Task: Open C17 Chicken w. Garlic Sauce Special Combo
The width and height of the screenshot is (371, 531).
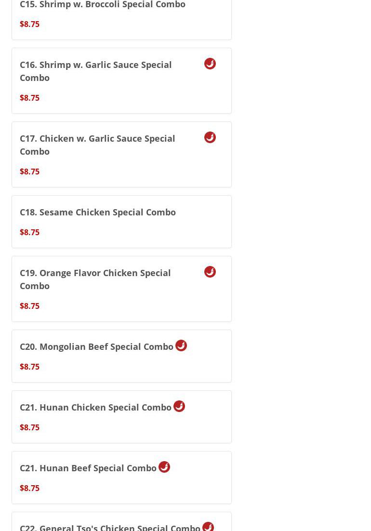Action: pyautogui.click(x=97, y=145)
